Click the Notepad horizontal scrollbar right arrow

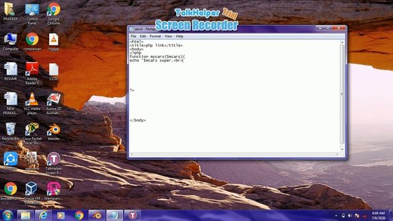coord(337,154)
